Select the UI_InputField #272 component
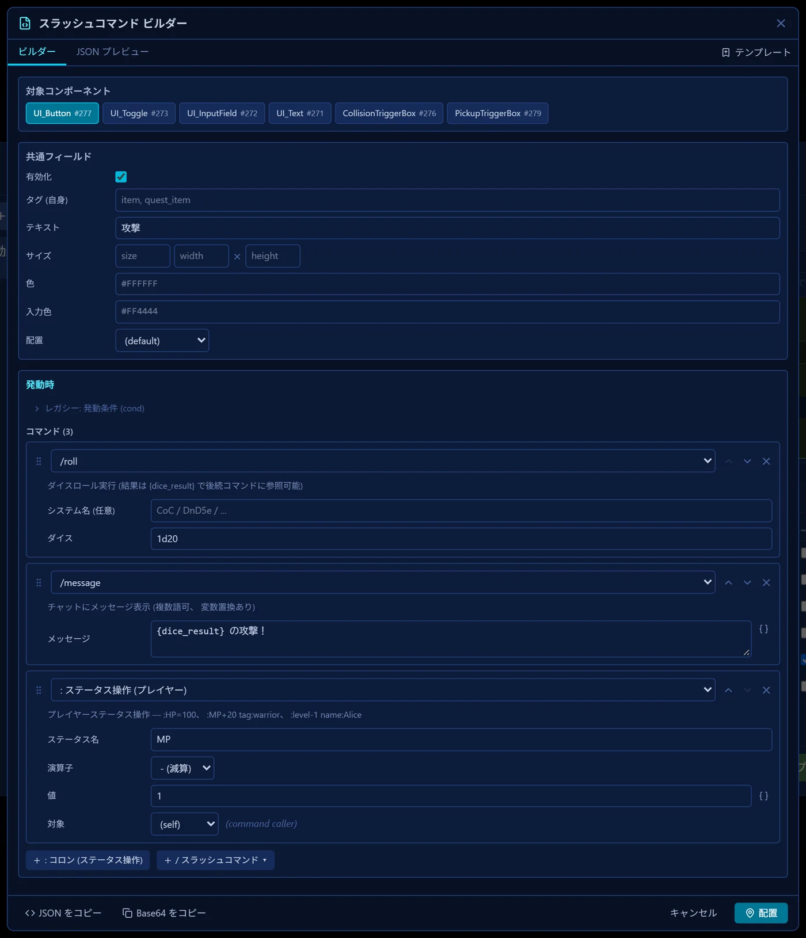 point(222,113)
